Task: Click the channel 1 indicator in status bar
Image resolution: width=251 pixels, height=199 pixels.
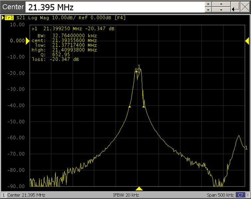Action: [x=3, y=195]
